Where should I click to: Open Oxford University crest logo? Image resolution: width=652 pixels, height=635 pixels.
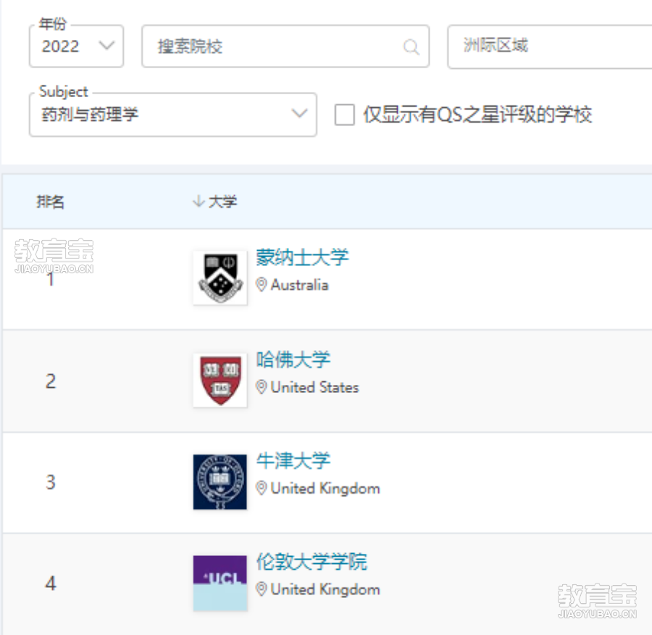tap(220, 482)
